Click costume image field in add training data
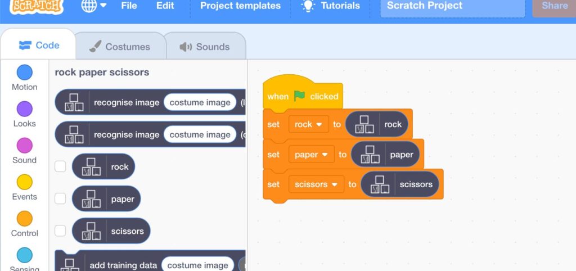 [x=197, y=265]
